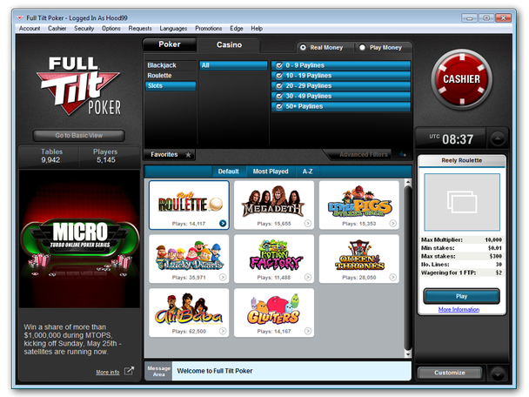Open the Cashier menu
Image resolution: width=529 pixels, height=397 pixels.
(57, 29)
